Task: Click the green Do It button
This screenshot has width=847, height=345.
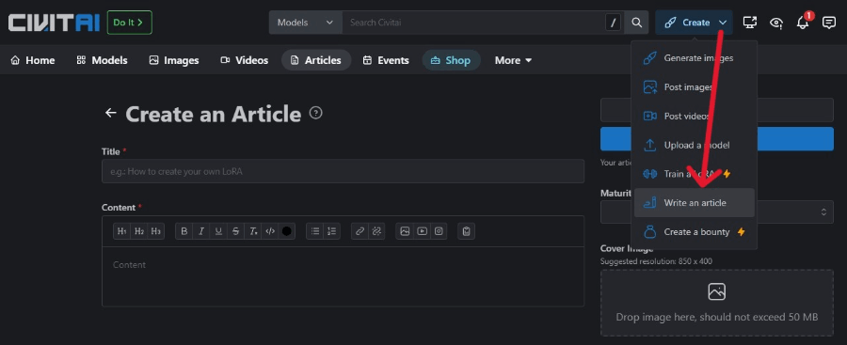Action: pos(130,23)
